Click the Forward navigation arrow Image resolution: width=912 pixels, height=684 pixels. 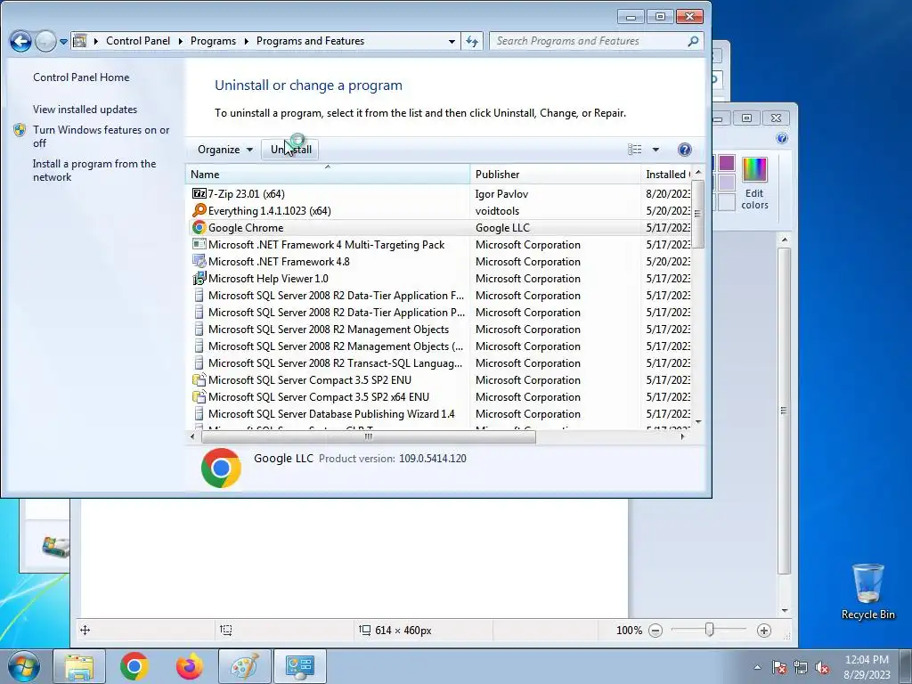pyautogui.click(x=45, y=41)
